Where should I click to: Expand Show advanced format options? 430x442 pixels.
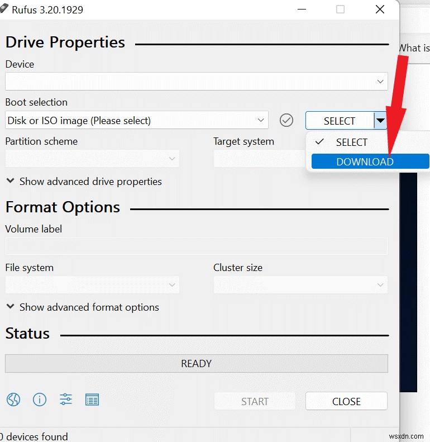coord(82,307)
